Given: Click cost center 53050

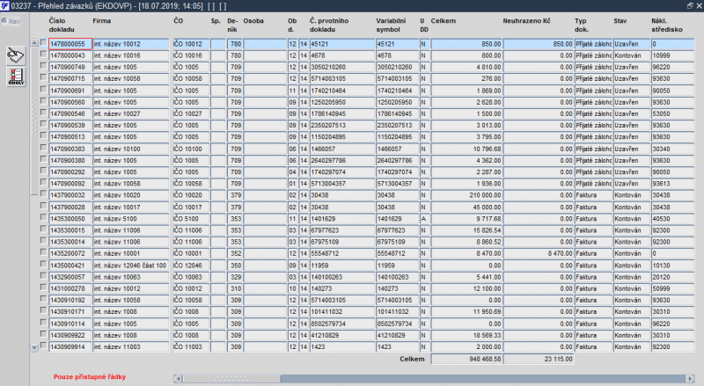Looking at the screenshot, I should (672, 114).
